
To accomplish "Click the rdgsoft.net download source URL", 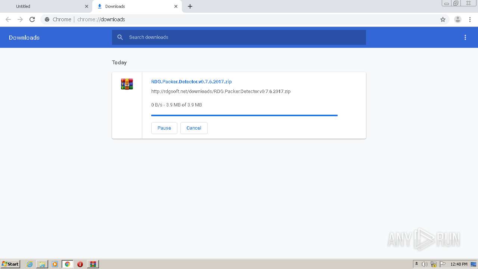I will coord(221,91).
